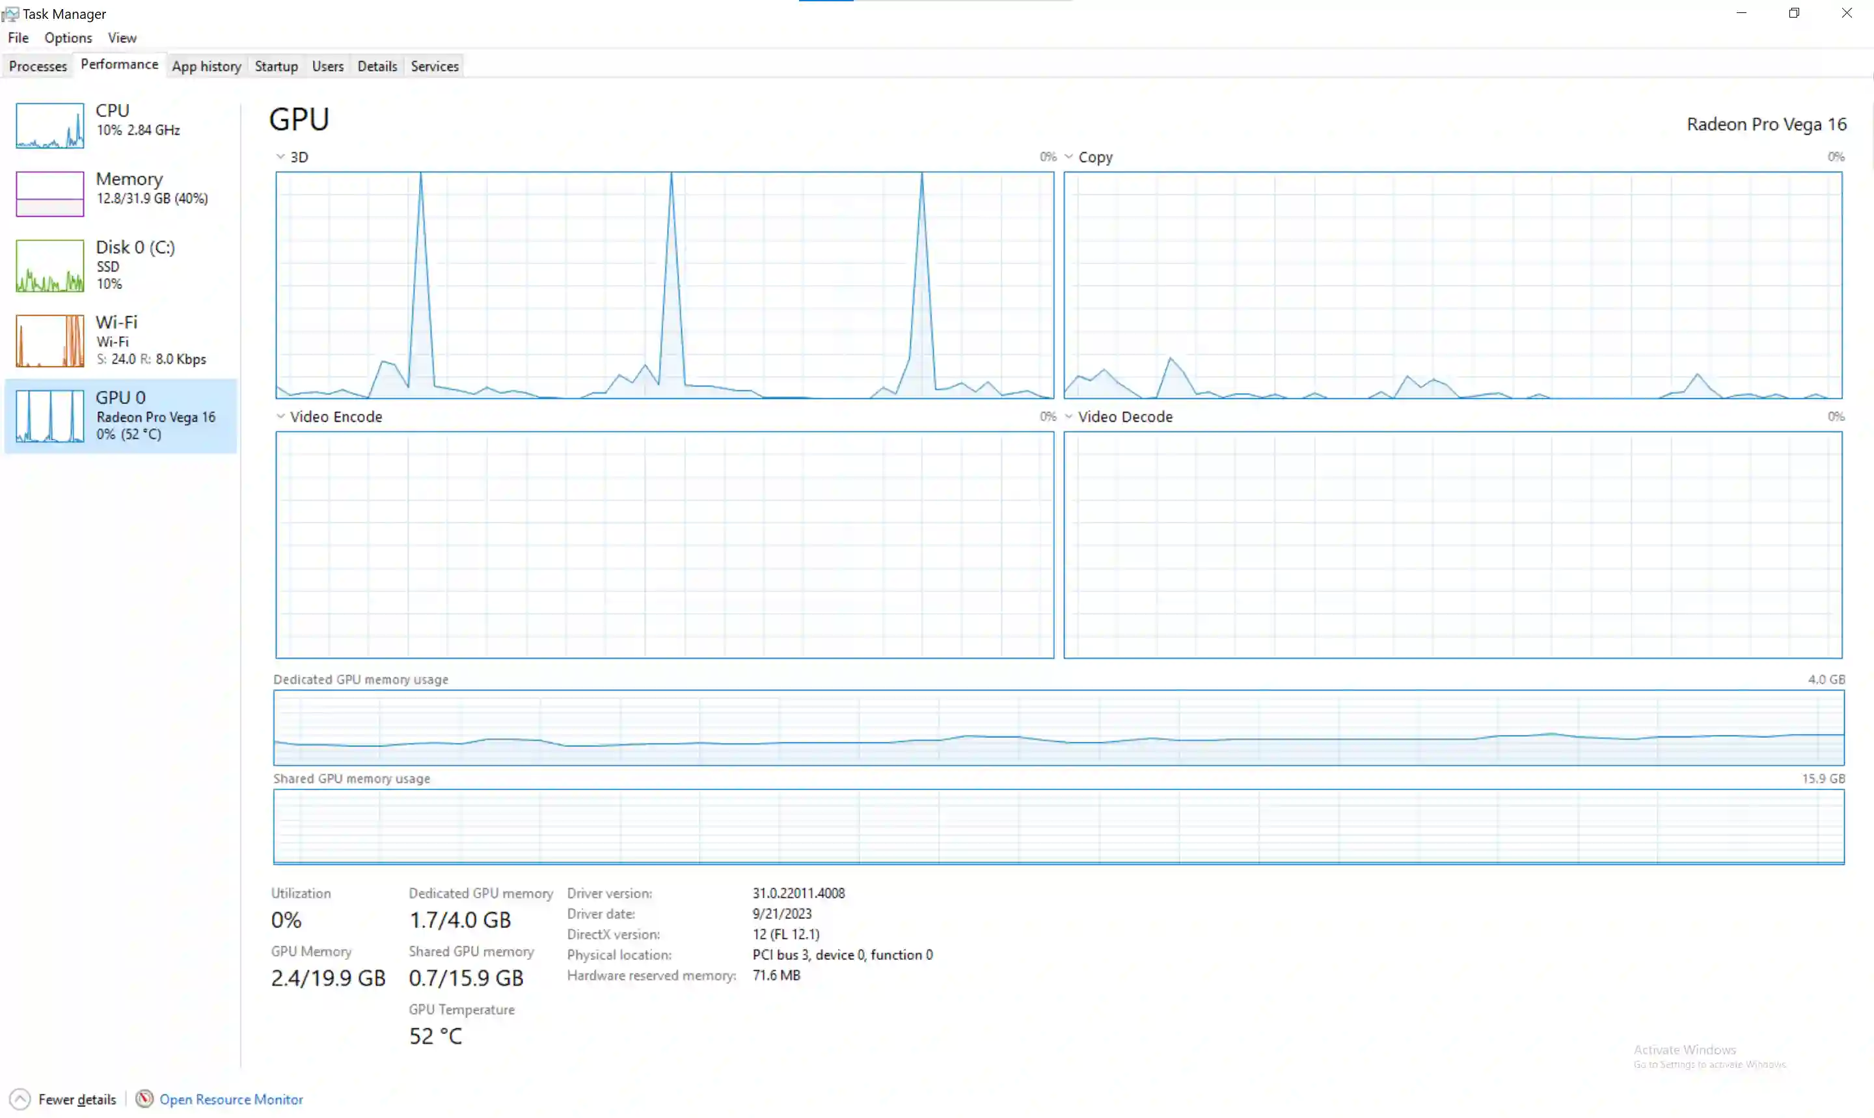This screenshot has height=1118, width=1874.
Task: Open the Users tab
Action: click(328, 66)
